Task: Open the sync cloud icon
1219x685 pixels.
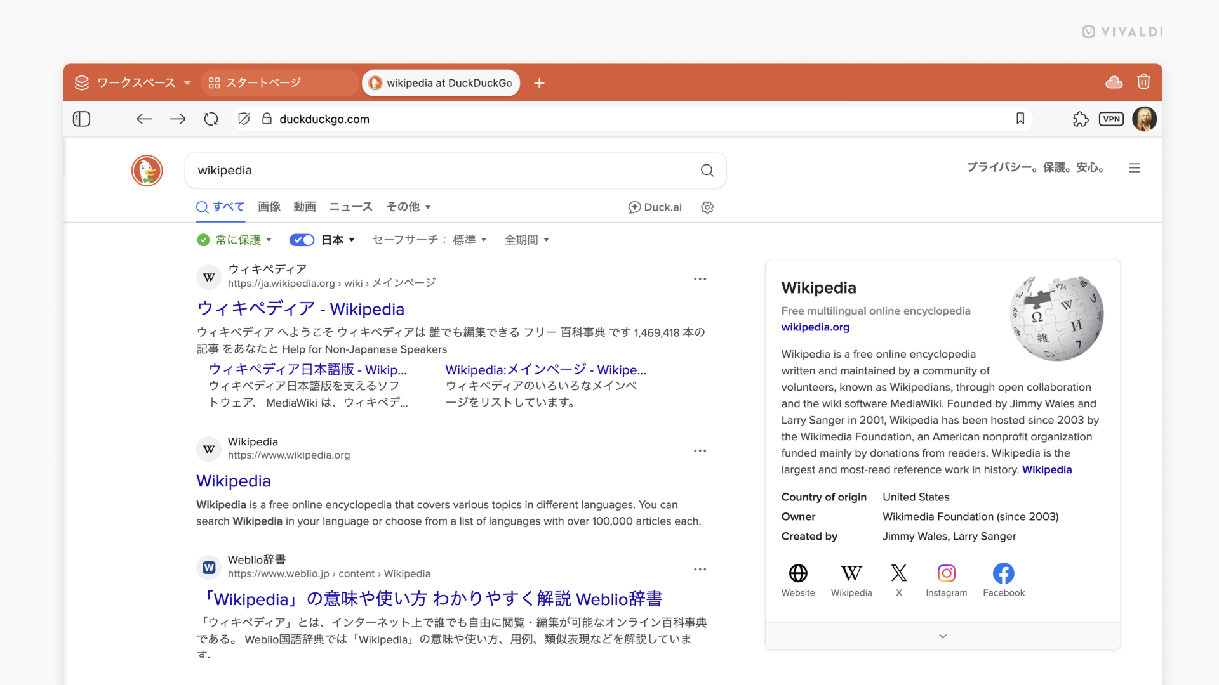Action: (x=1114, y=82)
